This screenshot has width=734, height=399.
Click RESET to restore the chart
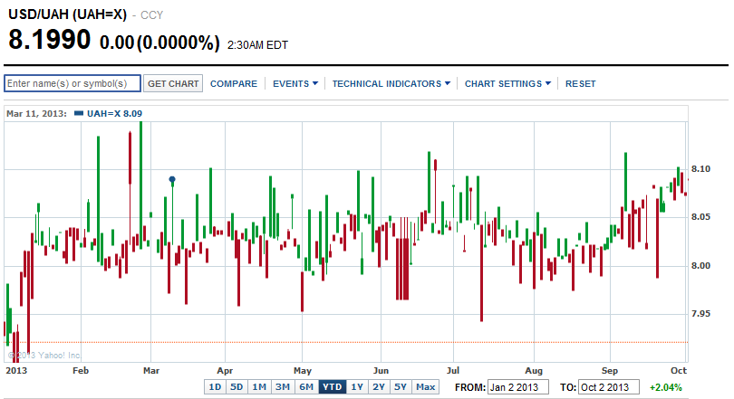(x=581, y=83)
